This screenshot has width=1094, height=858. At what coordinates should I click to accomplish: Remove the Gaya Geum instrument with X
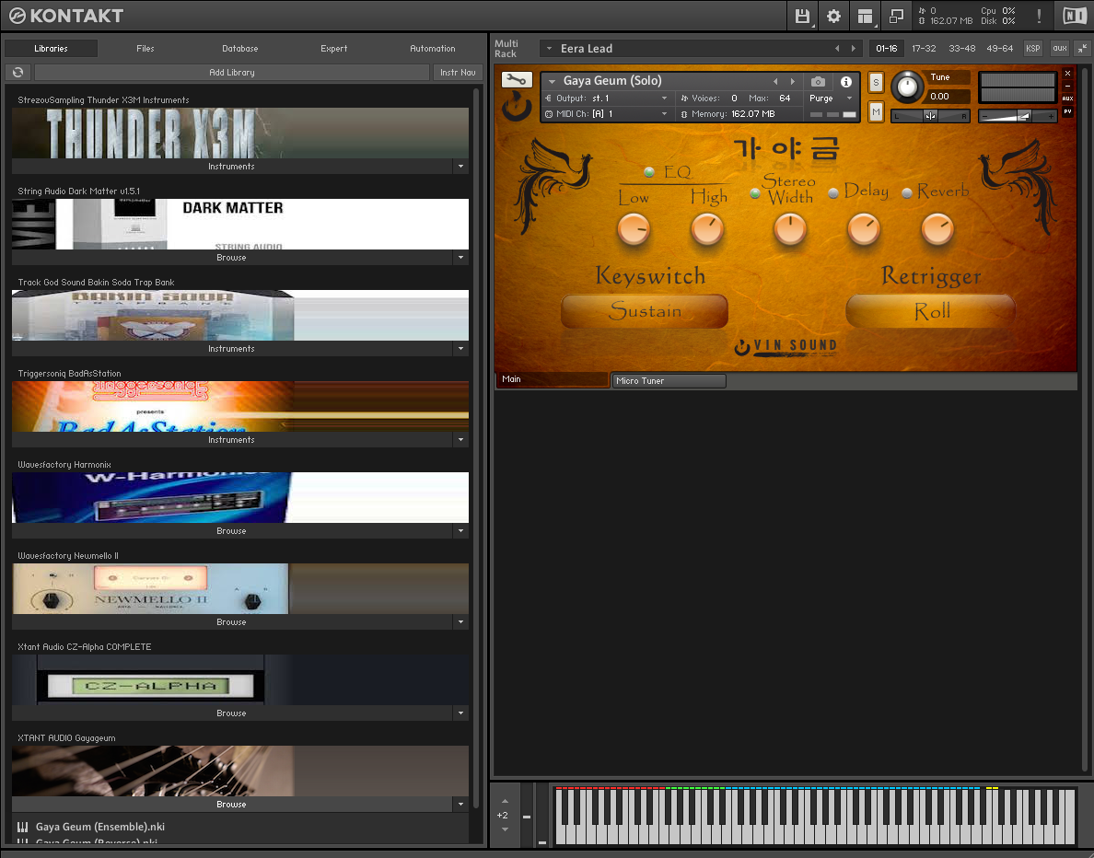click(1067, 74)
